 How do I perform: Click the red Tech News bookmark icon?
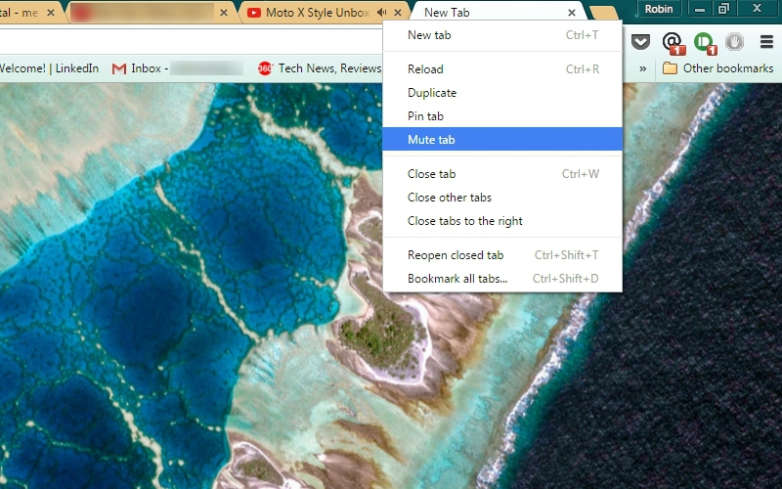(x=265, y=68)
